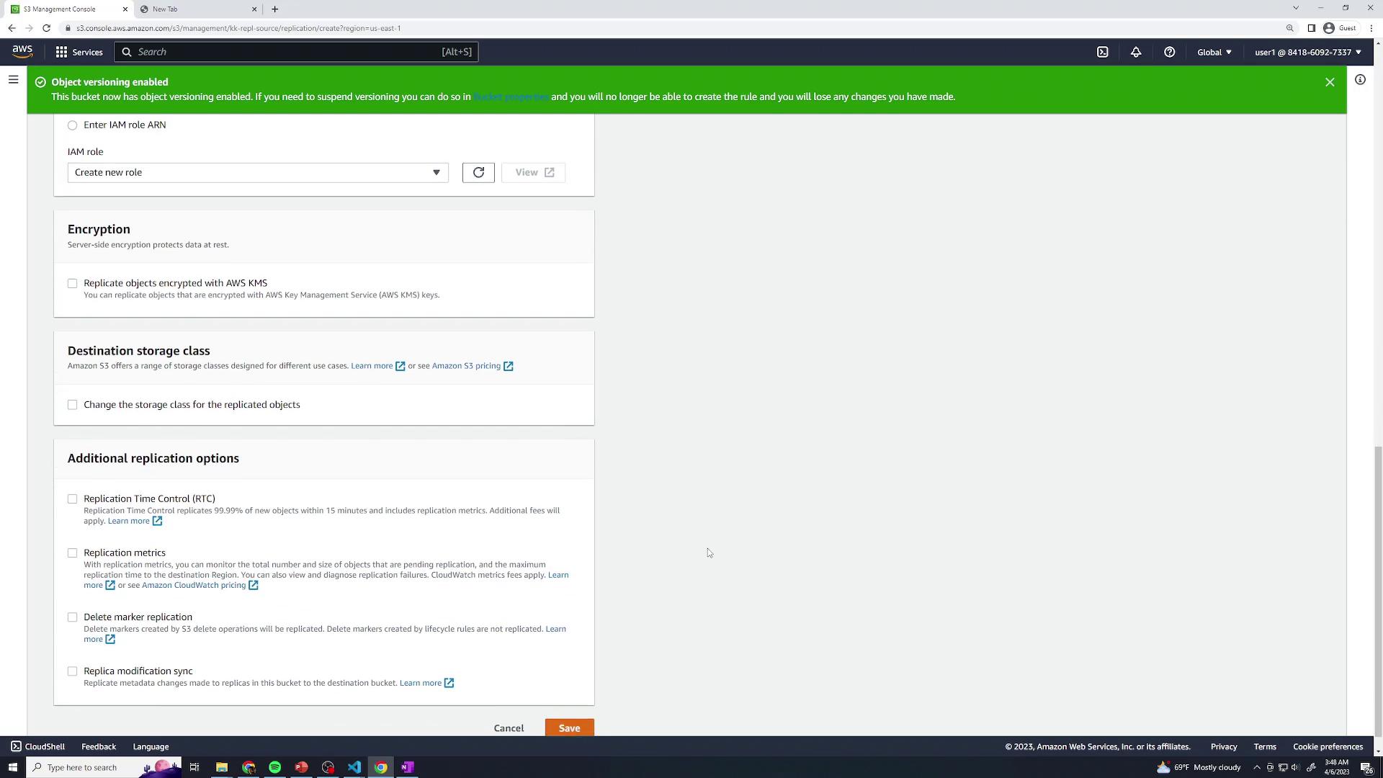Dismiss the versioning enabled banner
This screenshot has width=1383, height=778.
click(1330, 82)
